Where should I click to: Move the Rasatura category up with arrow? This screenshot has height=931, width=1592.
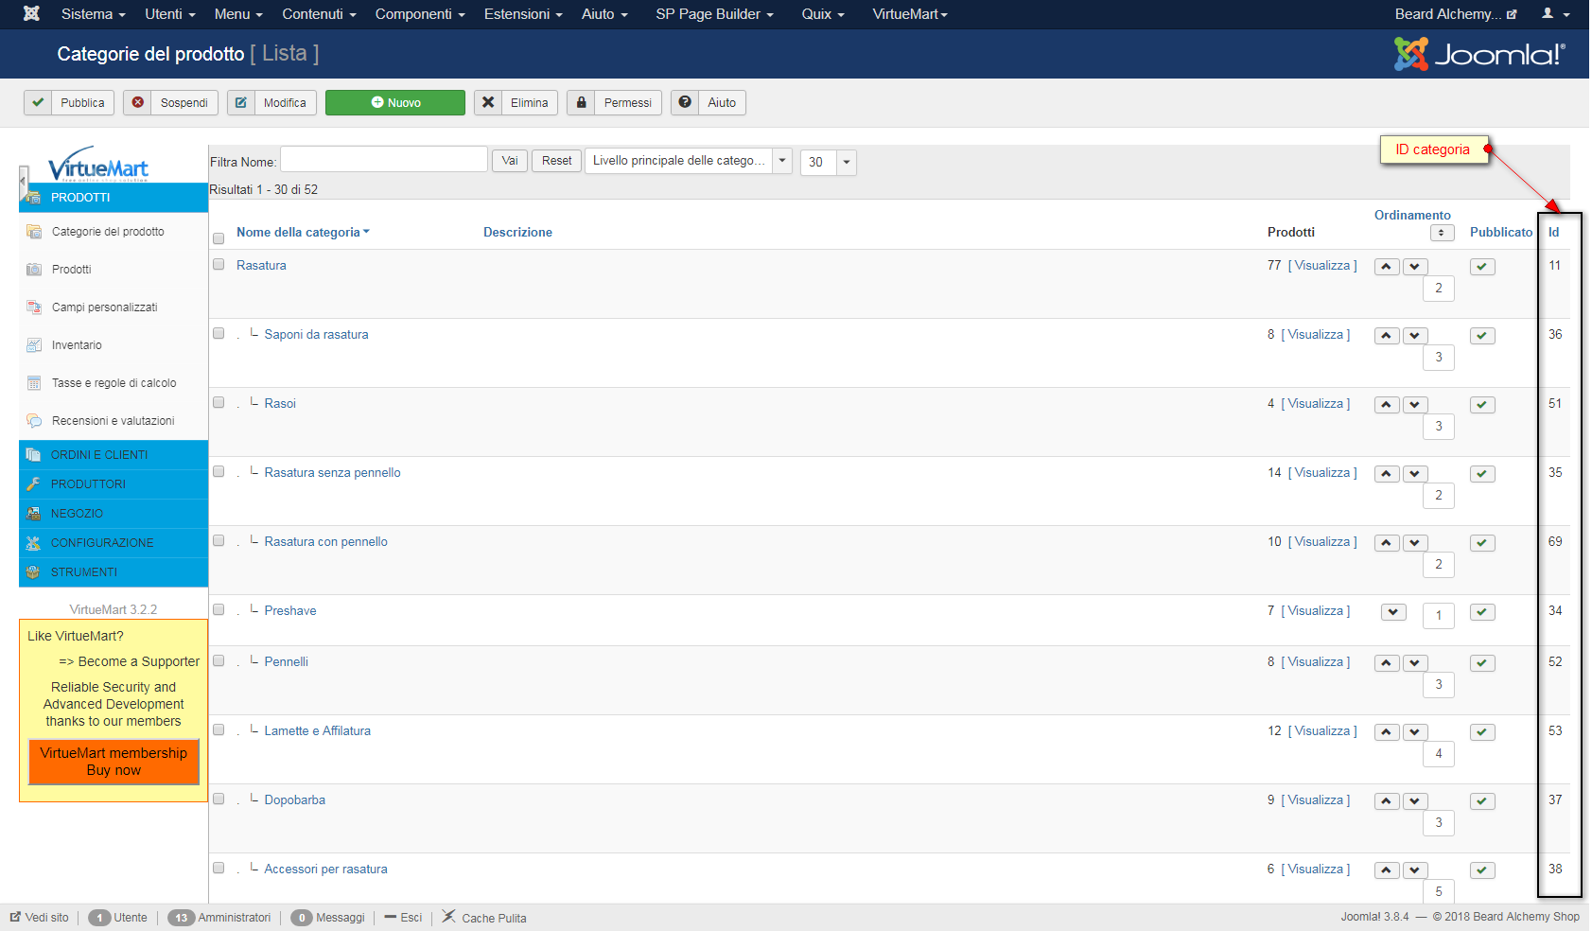click(x=1387, y=267)
